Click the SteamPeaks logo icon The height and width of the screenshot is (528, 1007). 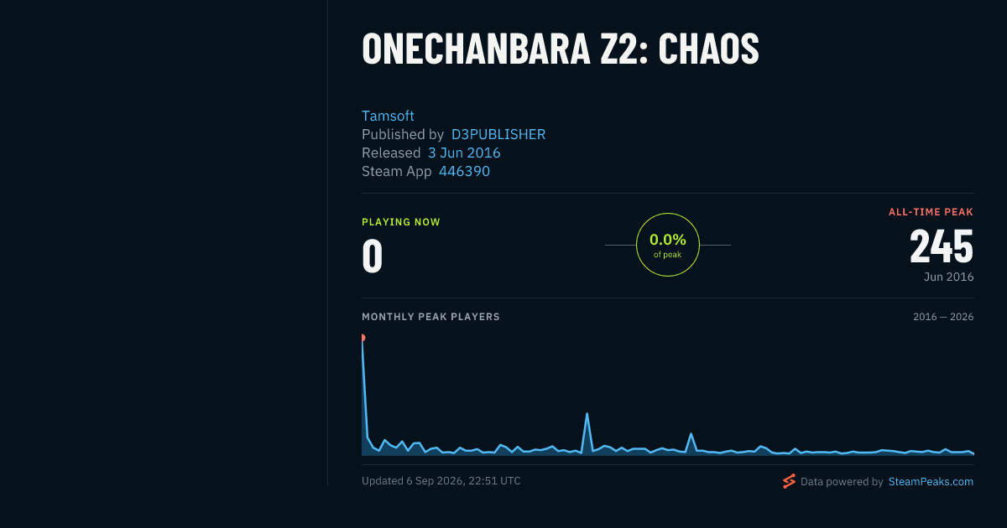tap(789, 481)
